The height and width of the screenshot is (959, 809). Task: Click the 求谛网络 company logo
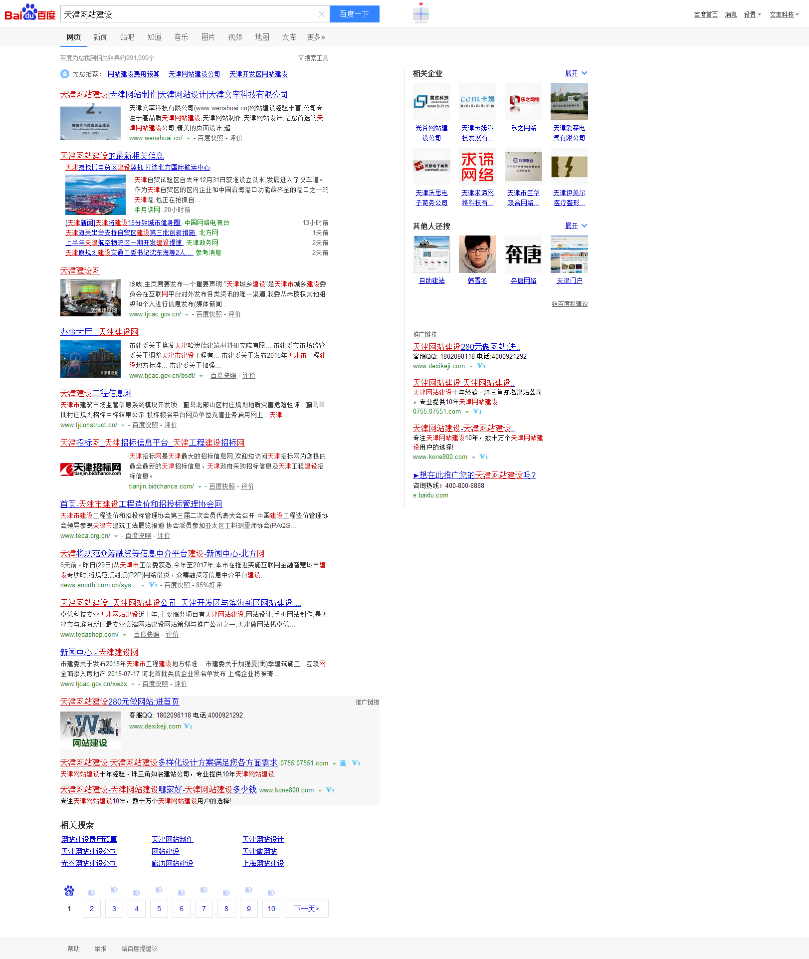[x=477, y=167]
